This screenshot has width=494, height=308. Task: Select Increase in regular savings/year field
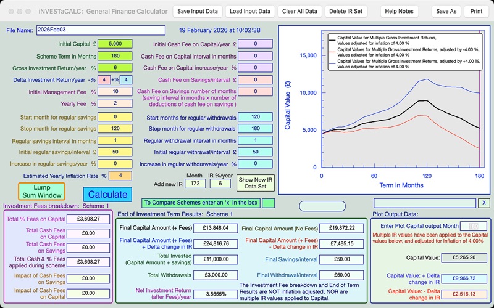coord(115,163)
